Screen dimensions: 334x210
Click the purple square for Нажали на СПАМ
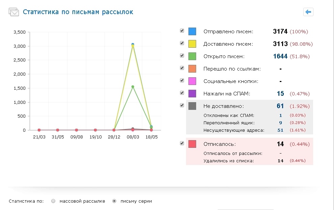(192, 93)
